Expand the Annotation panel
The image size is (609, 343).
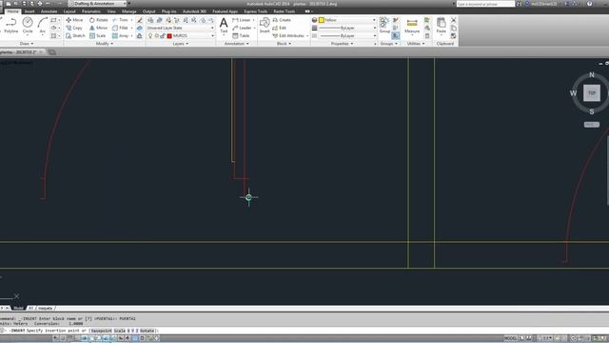click(237, 44)
